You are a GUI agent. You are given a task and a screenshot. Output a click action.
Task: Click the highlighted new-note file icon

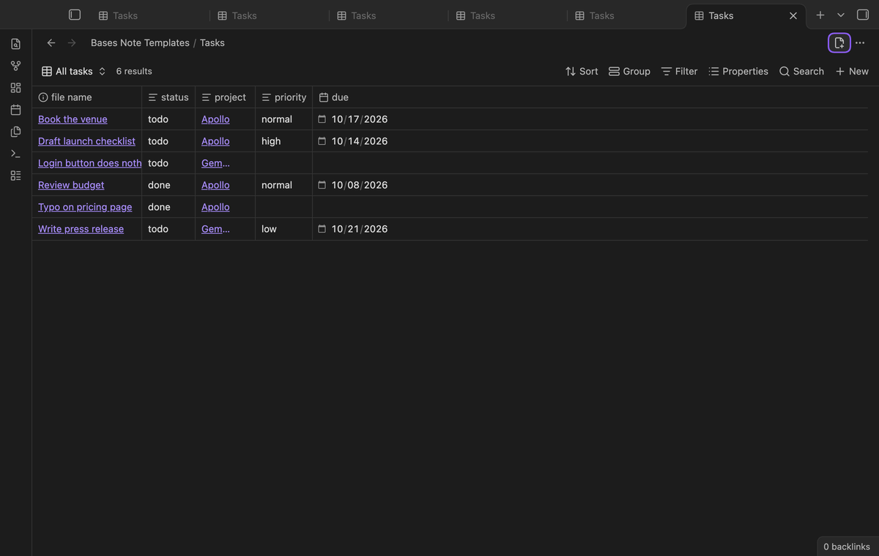pos(839,42)
